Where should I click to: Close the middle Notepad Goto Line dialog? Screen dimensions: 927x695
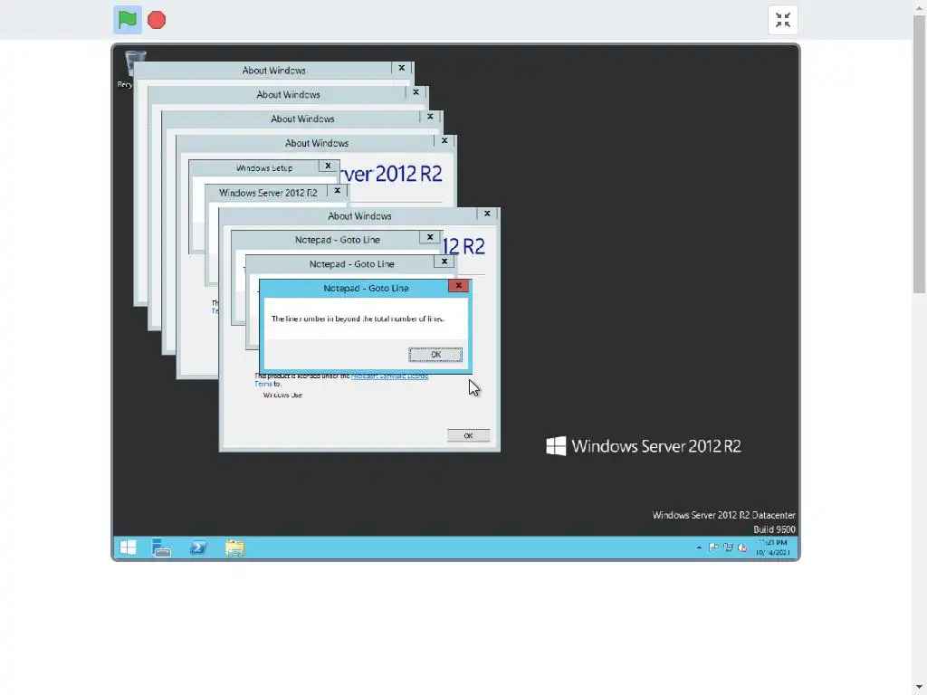(x=444, y=262)
